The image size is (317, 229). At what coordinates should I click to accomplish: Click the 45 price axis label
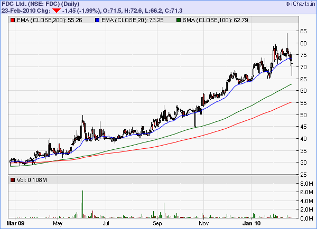coord(303,127)
